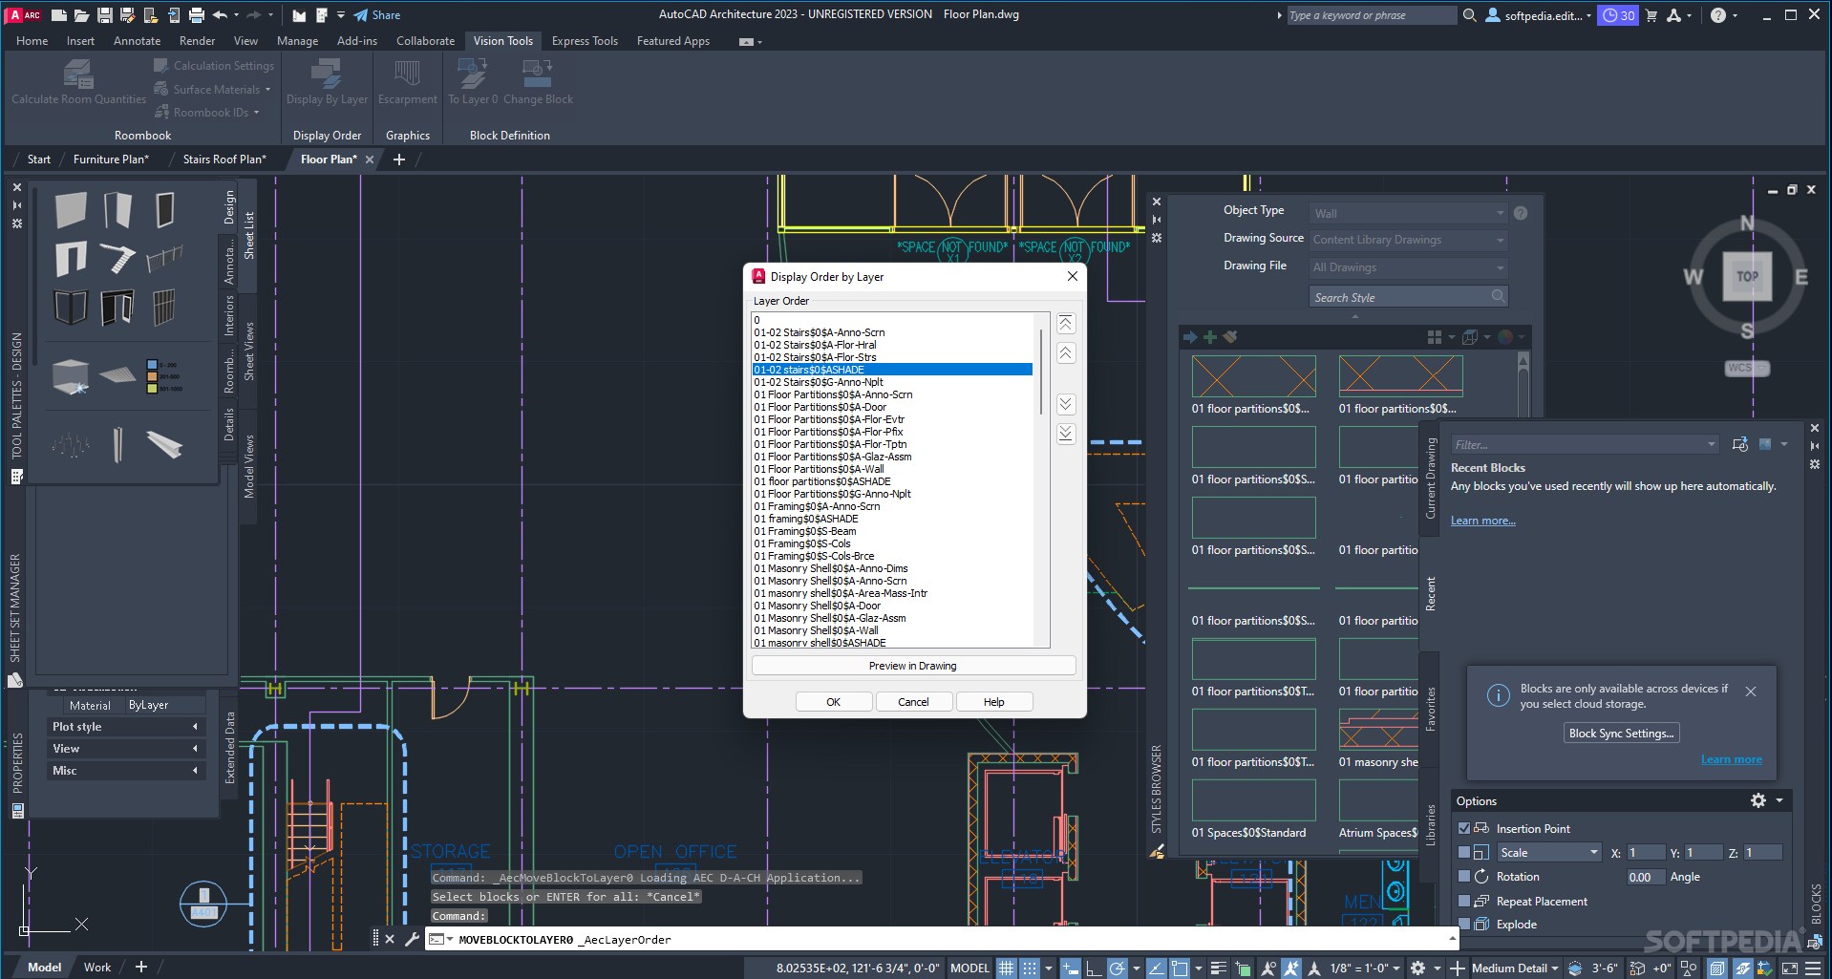Toggle snap mode in status bar

[x=1030, y=968]
